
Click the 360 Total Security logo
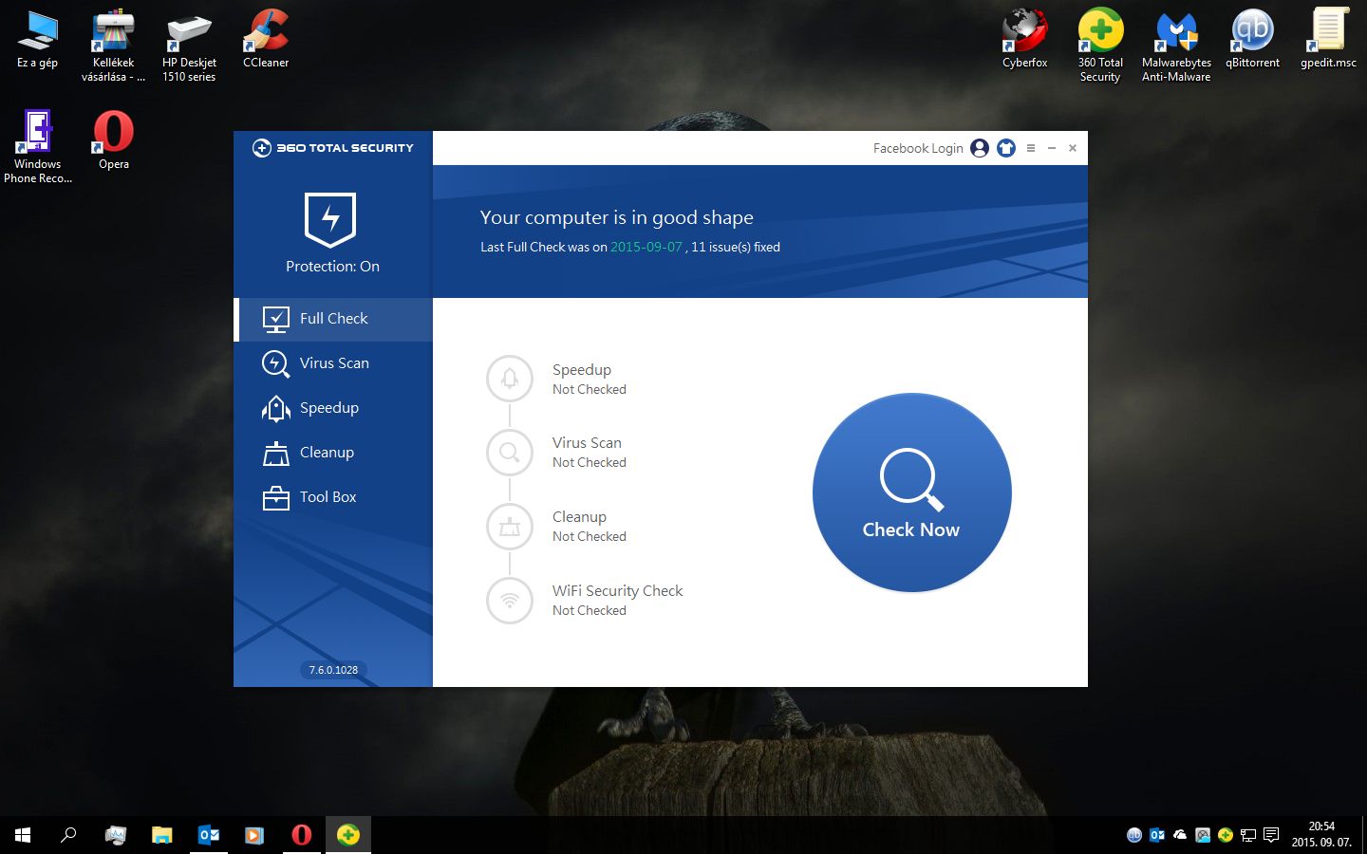[x=333, y=148]
